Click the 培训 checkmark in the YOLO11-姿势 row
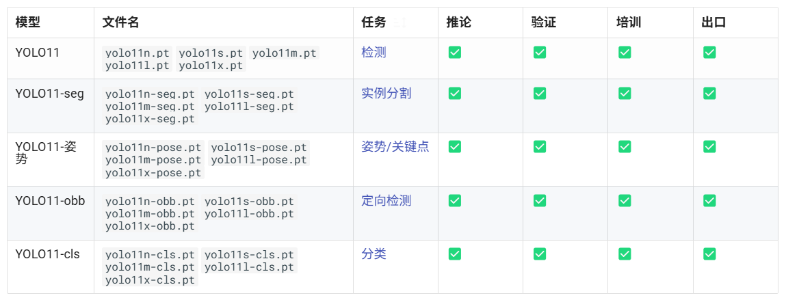Viewport: 786px width, 300px height. point(625,147)
